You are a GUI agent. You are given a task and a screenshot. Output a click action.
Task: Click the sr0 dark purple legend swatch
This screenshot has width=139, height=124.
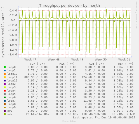[x=5, y=111]
